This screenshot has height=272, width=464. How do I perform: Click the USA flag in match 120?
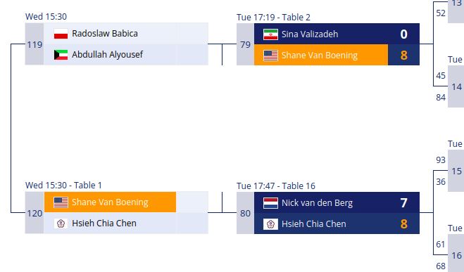point(61,202)
